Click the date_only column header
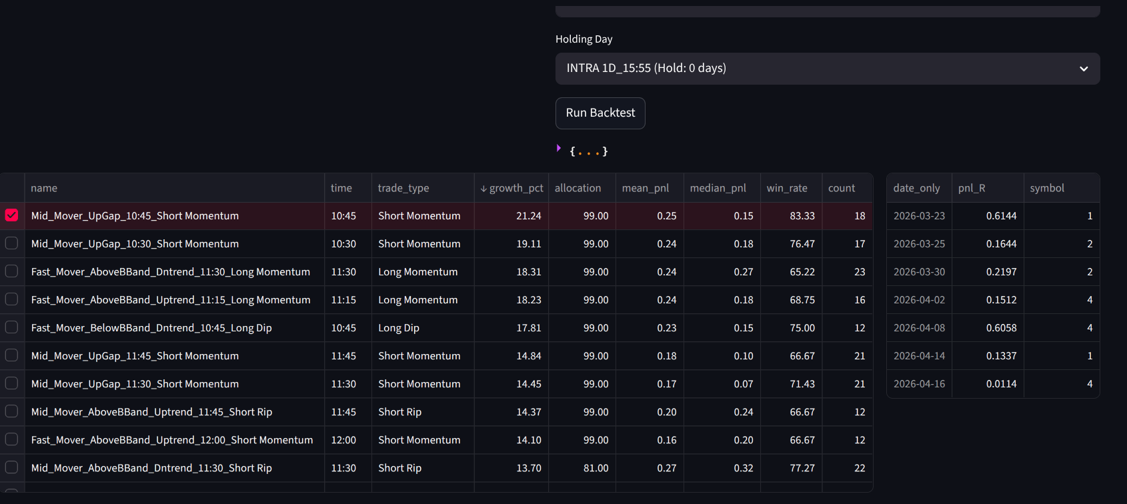The image size is (1127, 504). click(x=916, y=188)
